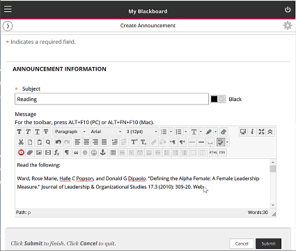Viewport: 296px width, 251px height.
Task: Insert table grid icon
Action: (113, 153)
